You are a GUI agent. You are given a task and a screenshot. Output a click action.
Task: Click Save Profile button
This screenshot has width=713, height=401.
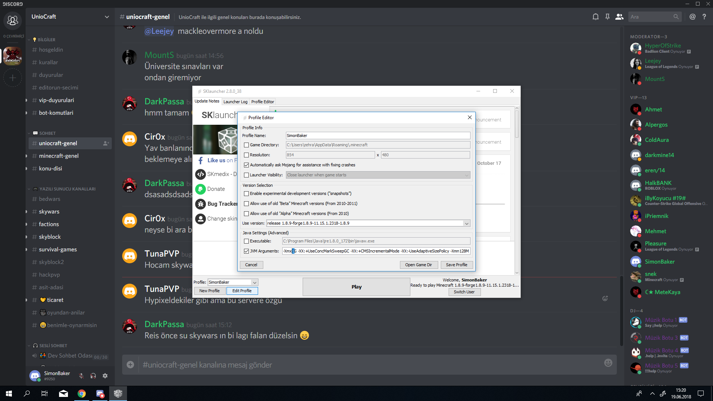click(x=457, y=265)
